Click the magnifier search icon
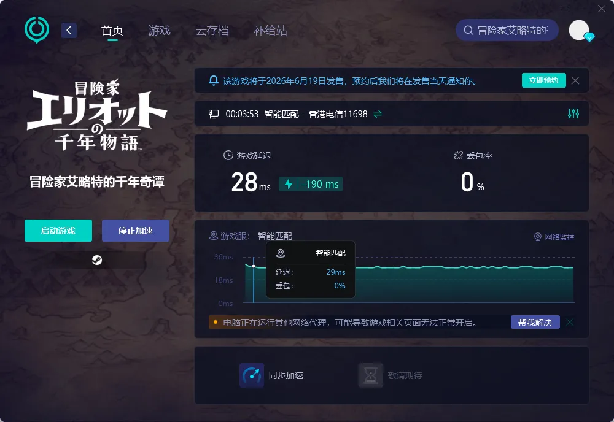 tap(468, 30)
